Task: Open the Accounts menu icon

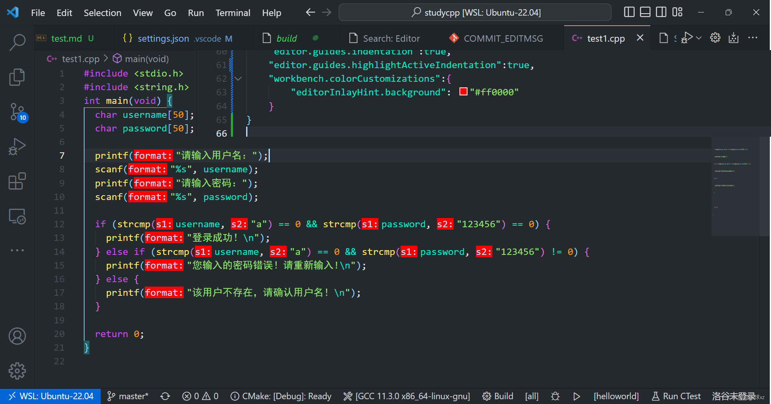Action: tap(17, 336)
